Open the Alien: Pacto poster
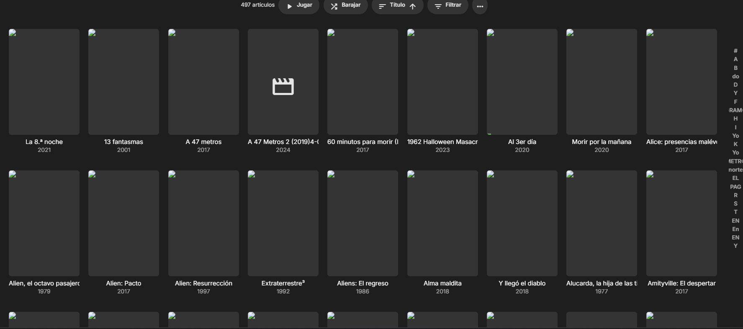 (123, 223)
